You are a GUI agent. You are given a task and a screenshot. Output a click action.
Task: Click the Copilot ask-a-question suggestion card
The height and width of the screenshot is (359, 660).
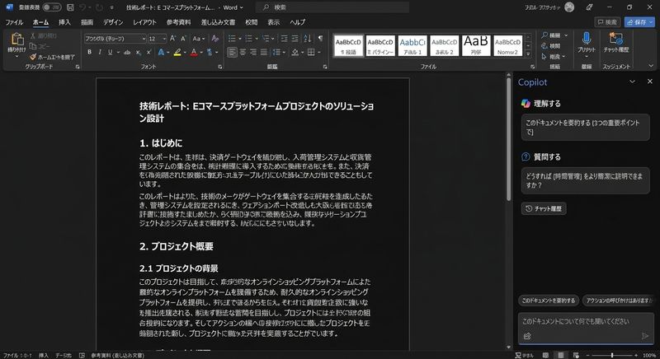(585, 180)
